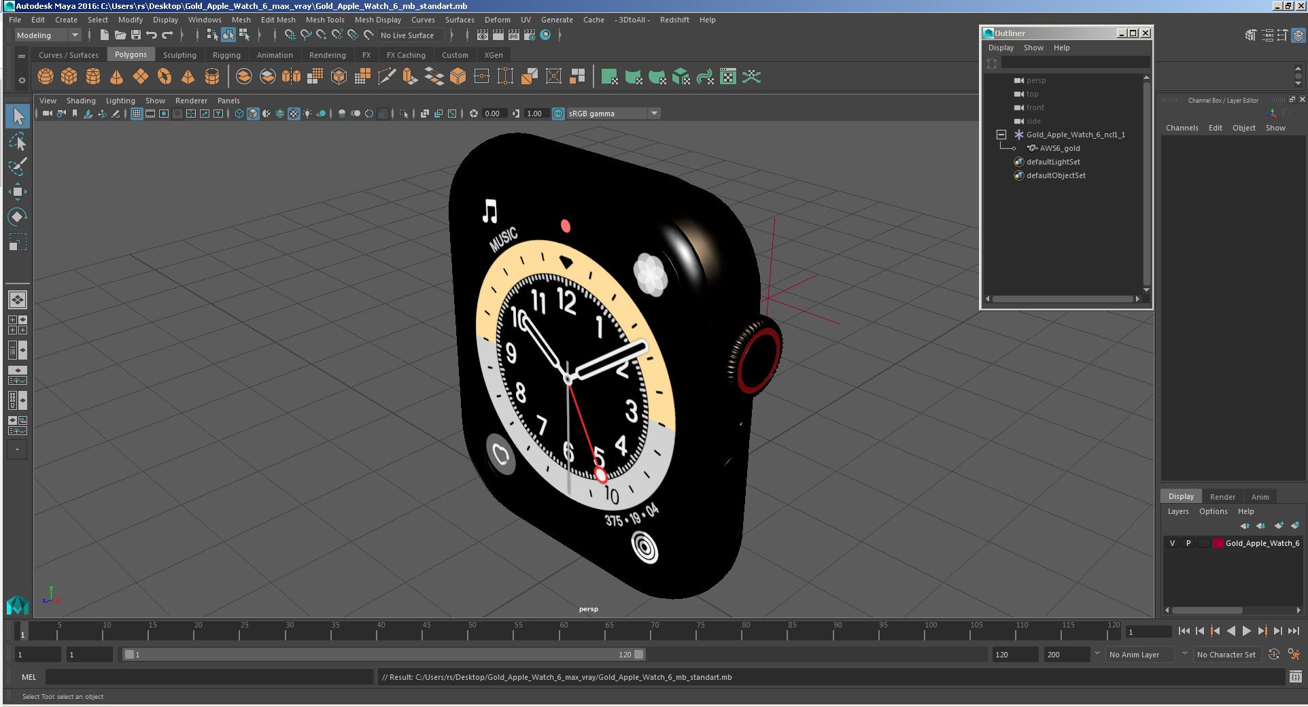The image size is (1308, 707).
Task: Open the shelf menu button
Action: (x=22, y=56)
